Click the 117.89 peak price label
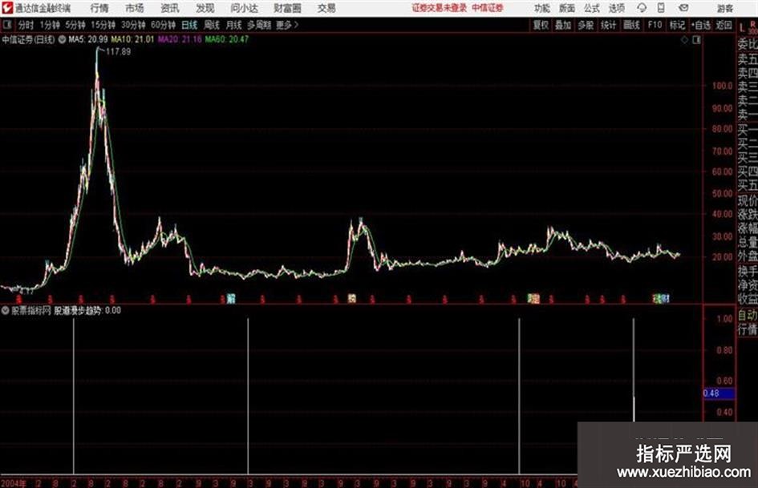 click(118, 52)
